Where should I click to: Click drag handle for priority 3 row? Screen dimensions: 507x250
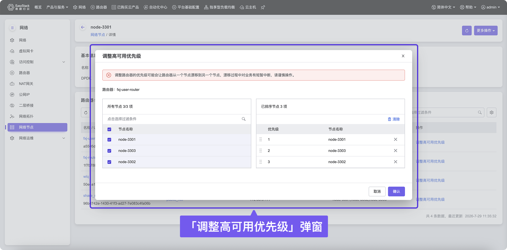click(x=261, y=162)
